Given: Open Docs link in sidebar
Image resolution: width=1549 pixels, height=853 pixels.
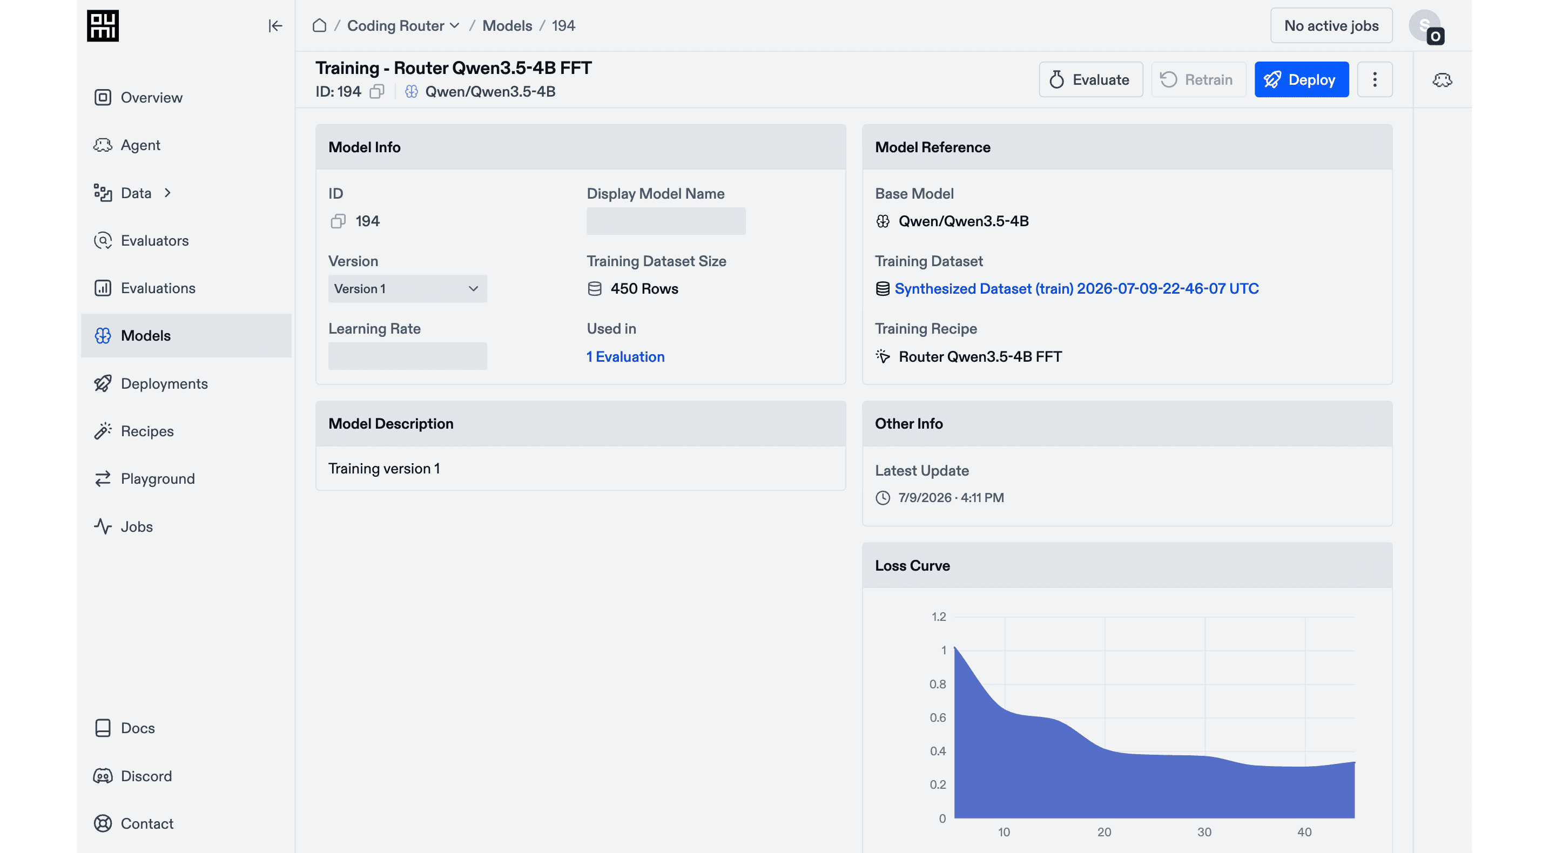Looking at the screenshot, I should pos(186,728).
